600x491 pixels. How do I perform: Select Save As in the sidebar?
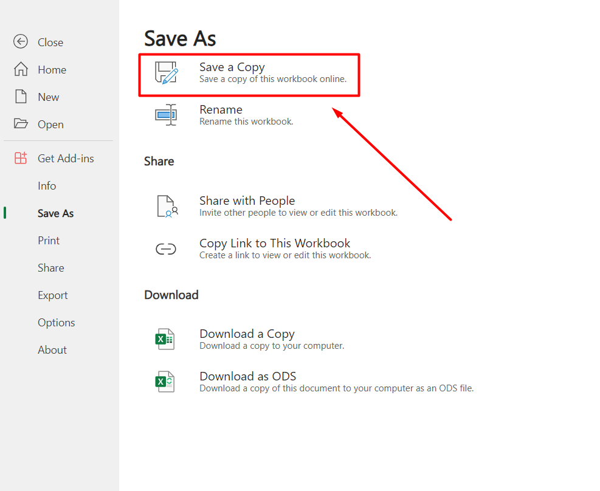(x=55, y=213)
